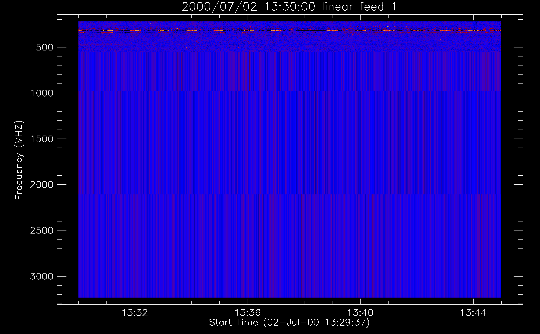This screenshot has height=334, width=540.
Task: Click the 1000 frequency tick label
Action: 42,93
